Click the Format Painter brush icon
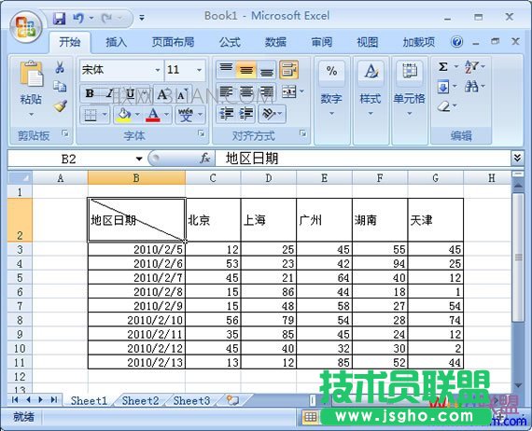The width and height of the screenshot is (532, 431). pos(60,106)
